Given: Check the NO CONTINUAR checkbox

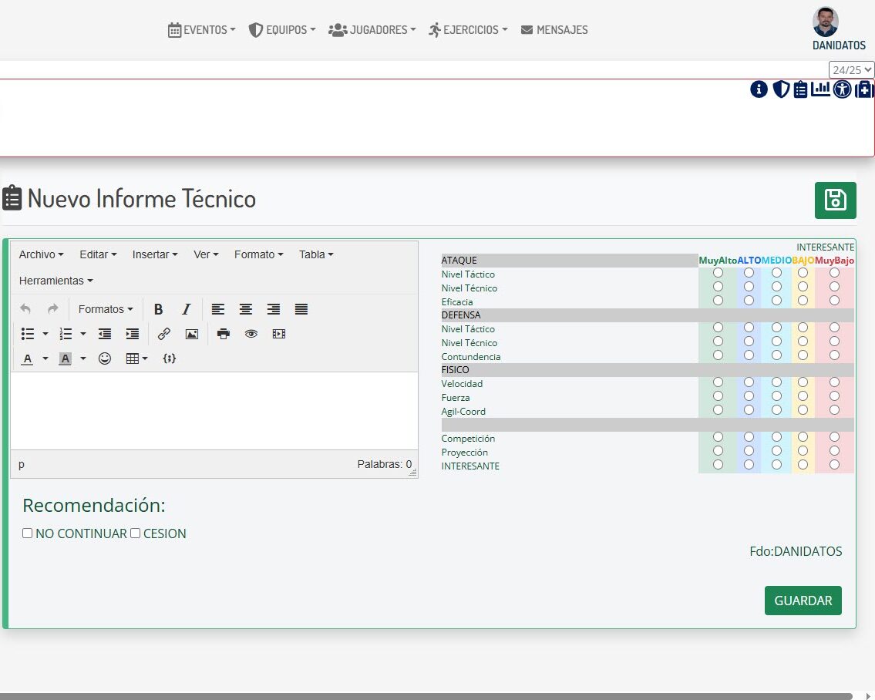Looking at the screenshot, I should [28, 533].
